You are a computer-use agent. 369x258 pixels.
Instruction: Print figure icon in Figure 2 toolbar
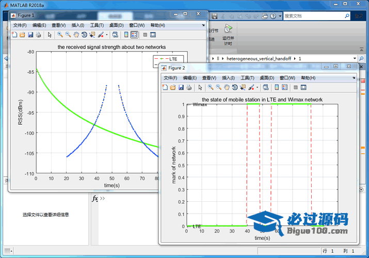189,88
